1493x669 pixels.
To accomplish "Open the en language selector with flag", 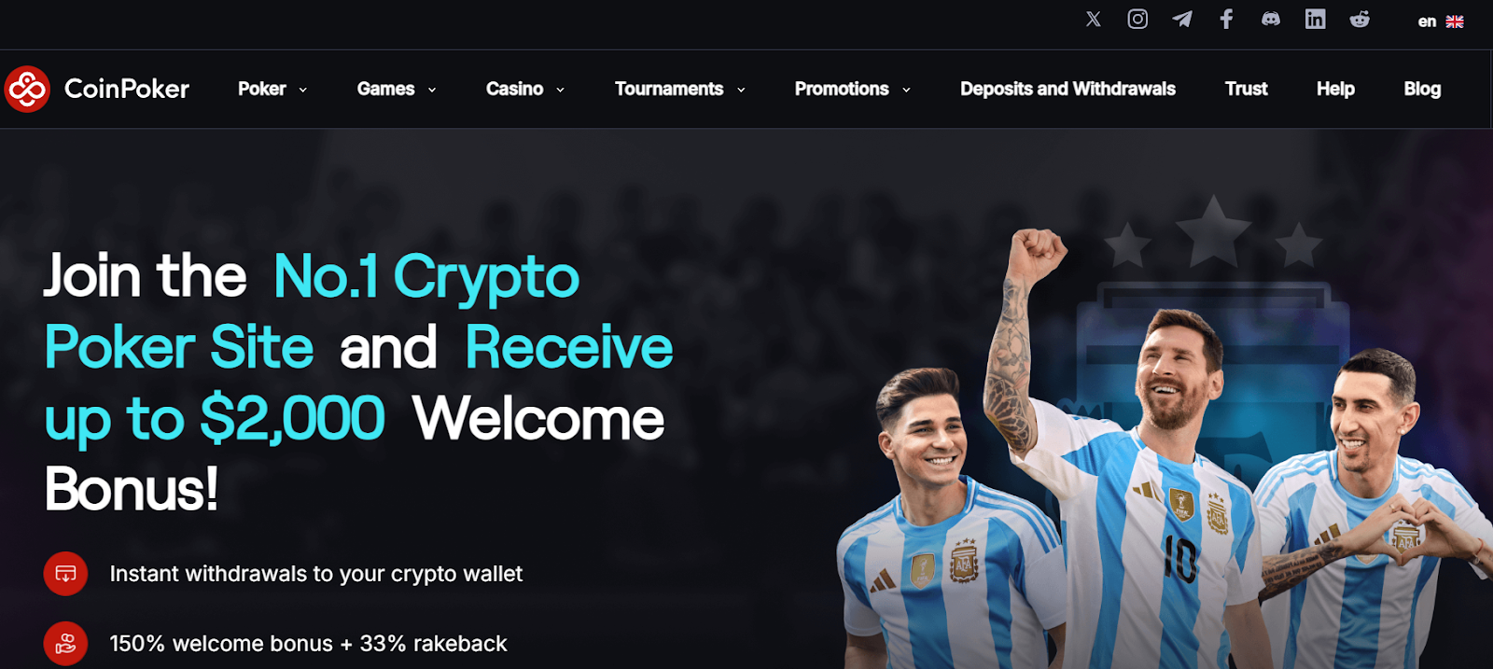I will pyautogui.click(x=1441, y=21).
